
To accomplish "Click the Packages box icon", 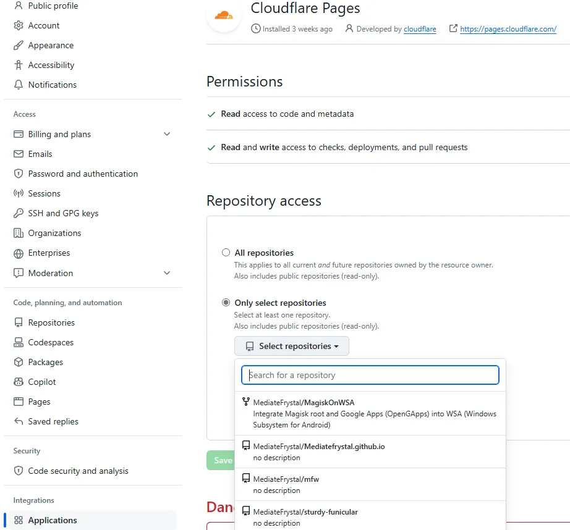I will pos(18,362).
